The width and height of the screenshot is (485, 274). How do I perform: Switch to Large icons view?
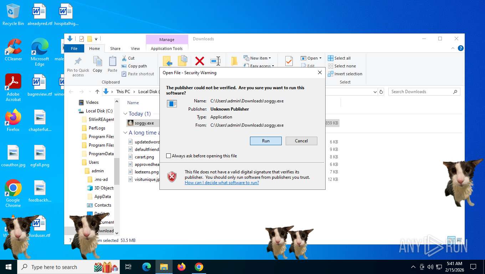point(459,240)
